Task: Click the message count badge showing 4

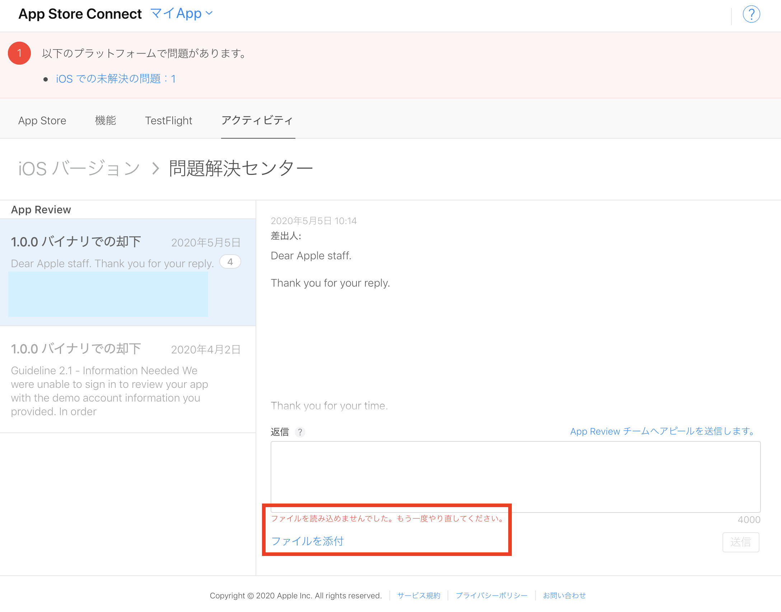Action: [230, 262]
